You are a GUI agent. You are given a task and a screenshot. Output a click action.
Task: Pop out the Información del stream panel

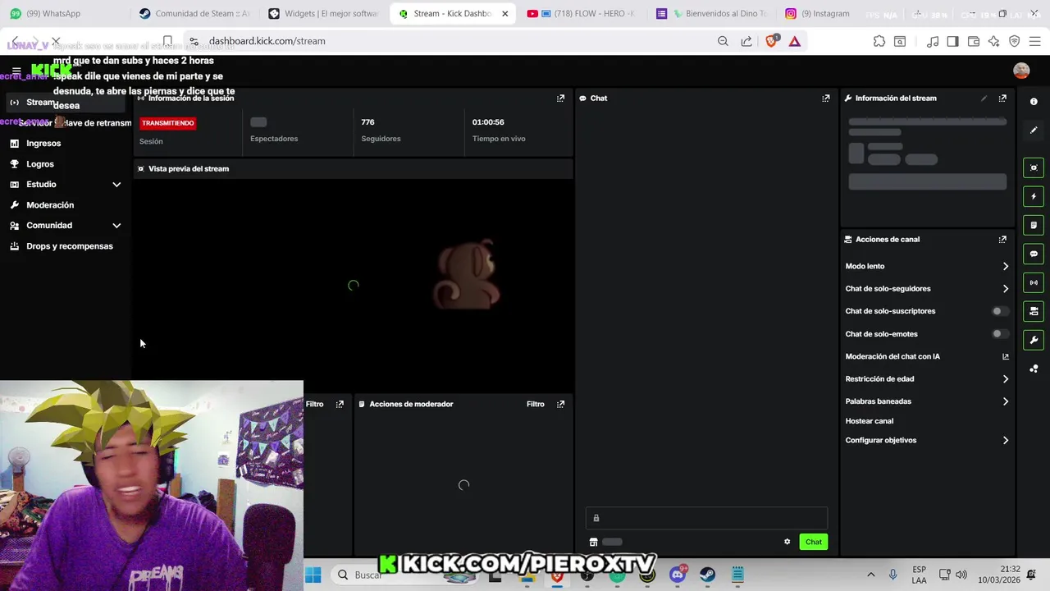coord(1002,98)
